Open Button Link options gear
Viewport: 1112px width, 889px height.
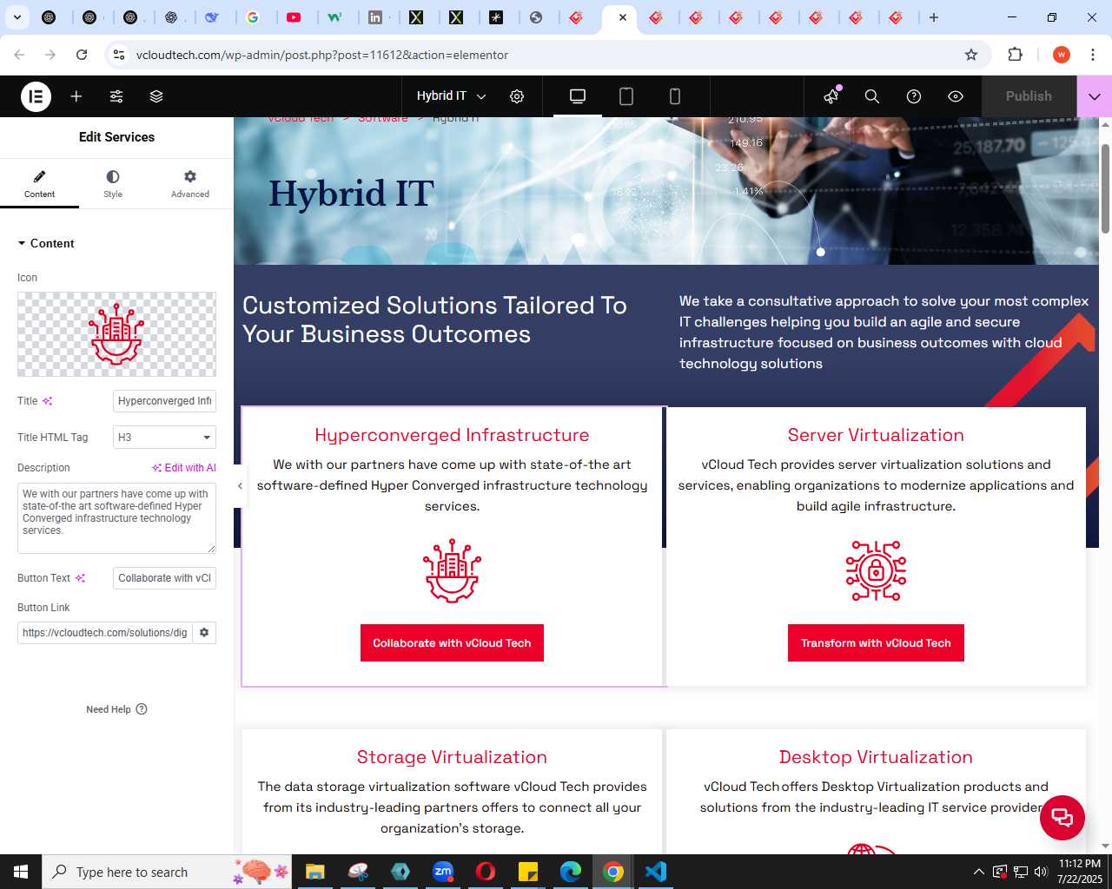click(204, 633)
